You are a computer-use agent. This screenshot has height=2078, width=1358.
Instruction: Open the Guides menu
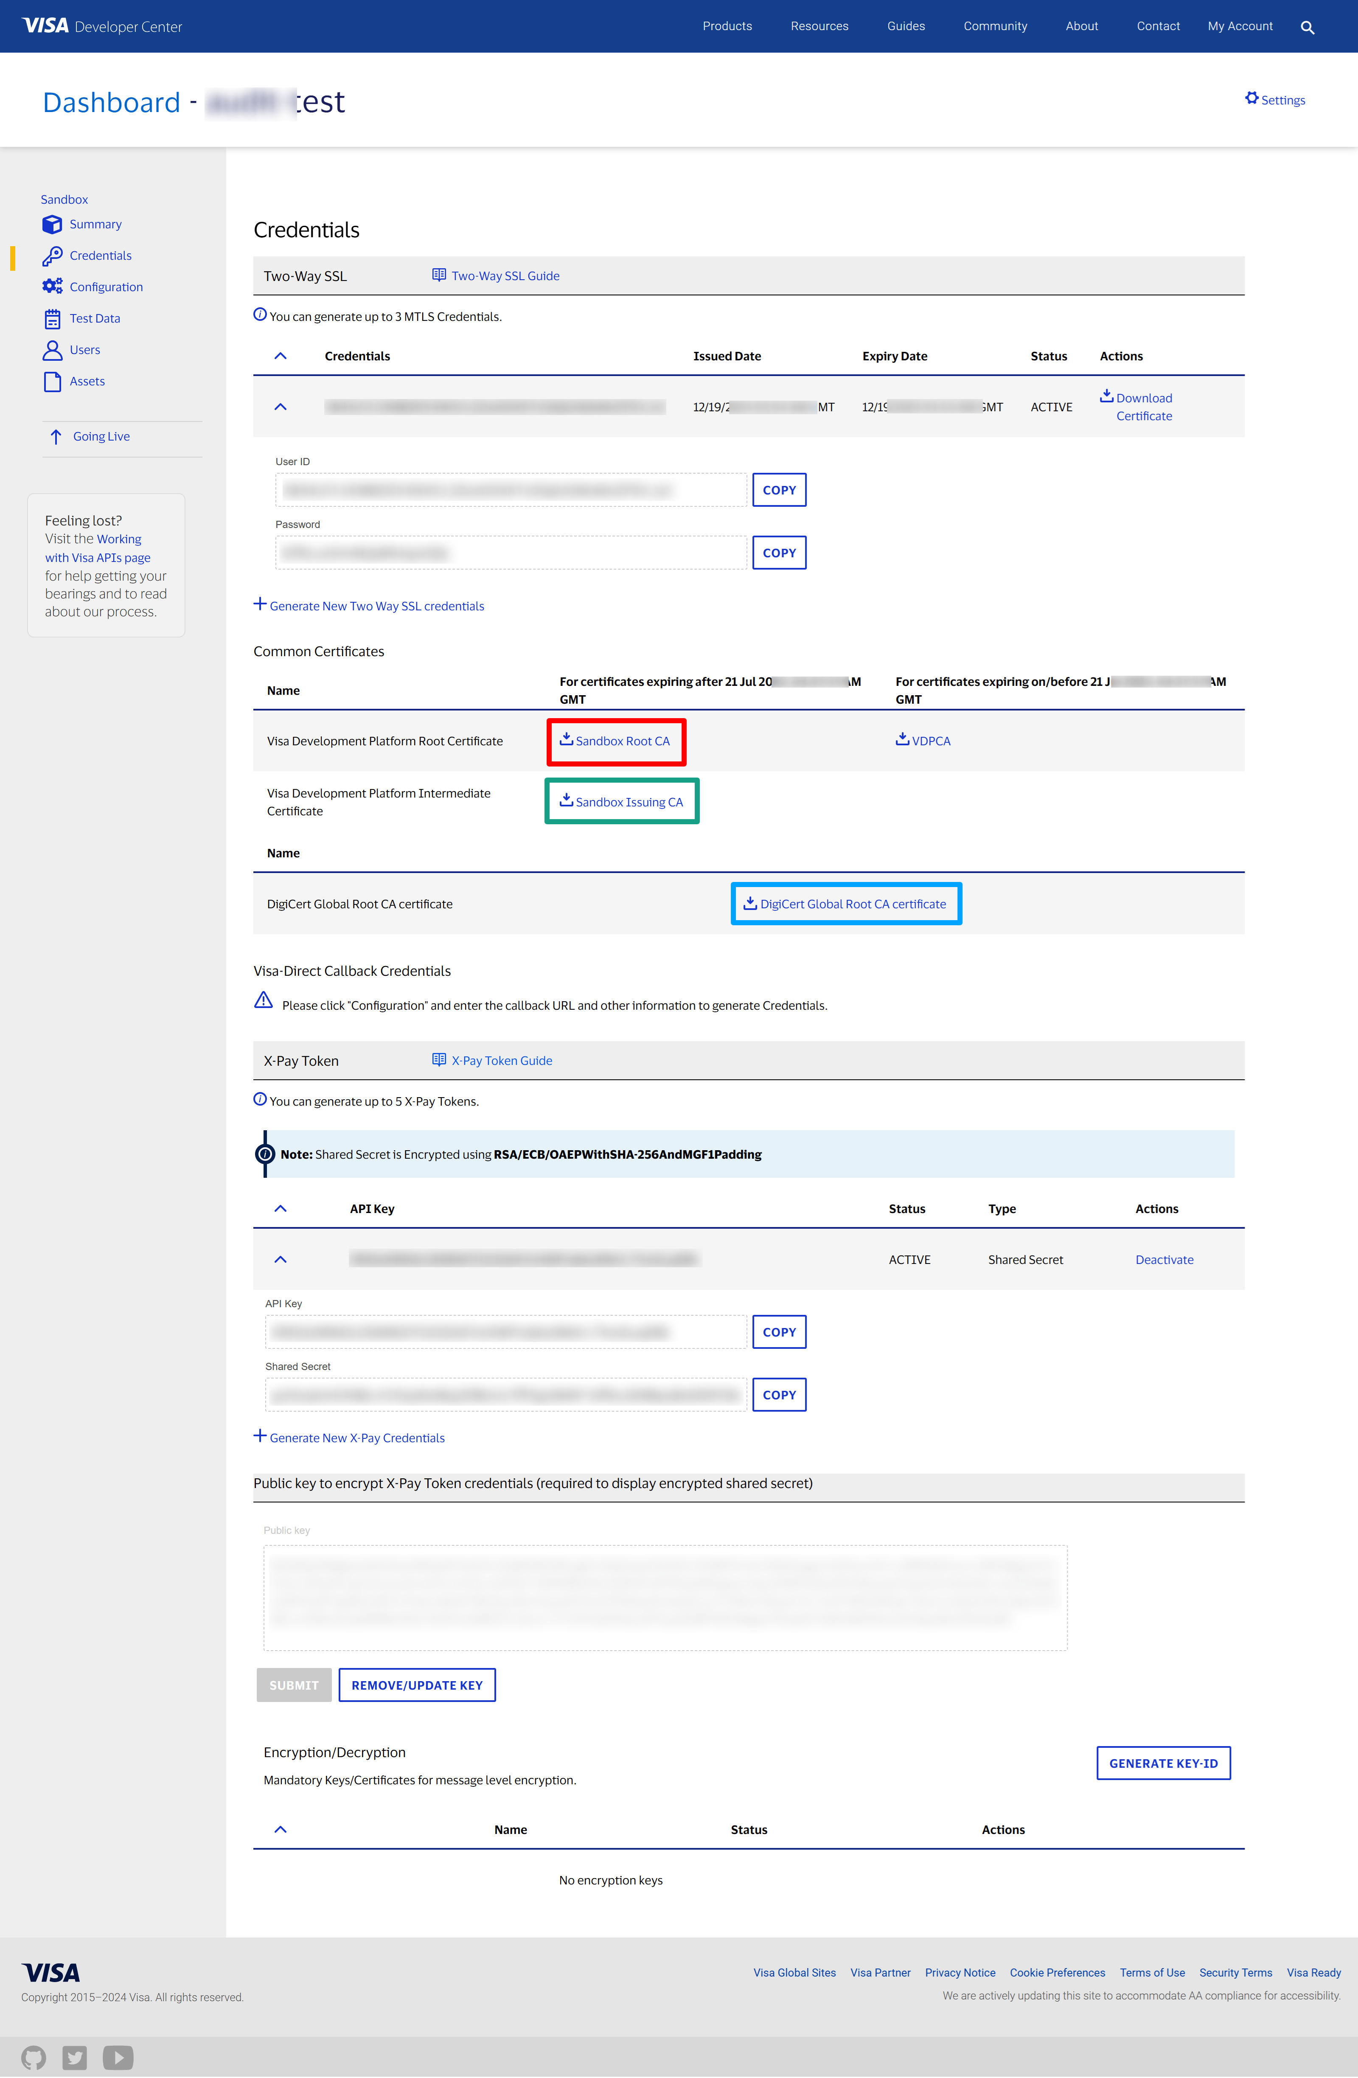[906, 26]
